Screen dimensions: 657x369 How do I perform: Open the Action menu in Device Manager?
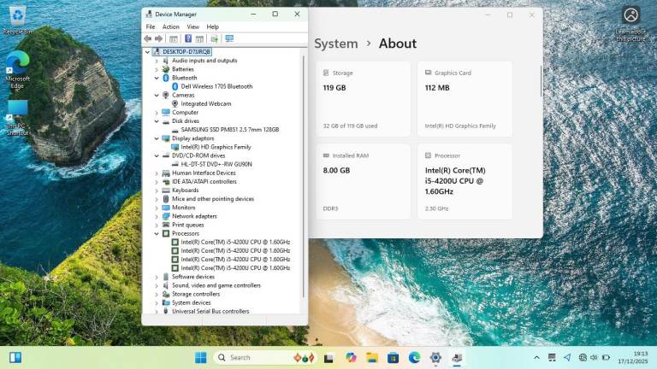click(171, 26)
